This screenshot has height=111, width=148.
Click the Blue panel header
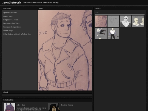(x=65, y=8)
